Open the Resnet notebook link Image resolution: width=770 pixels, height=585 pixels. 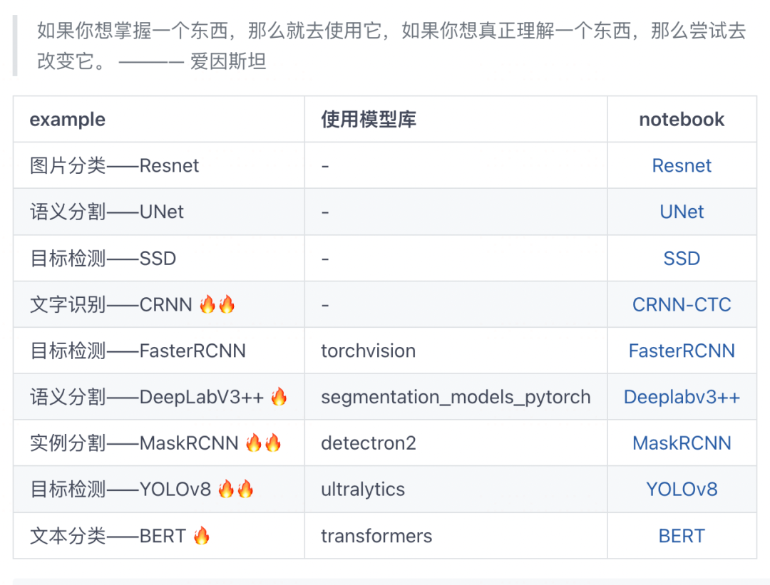(x=681, y=166)
